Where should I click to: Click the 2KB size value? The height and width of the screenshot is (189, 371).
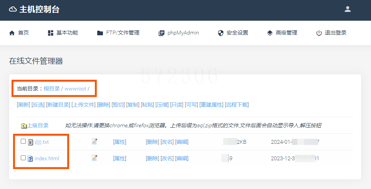(x=242, y=142)
